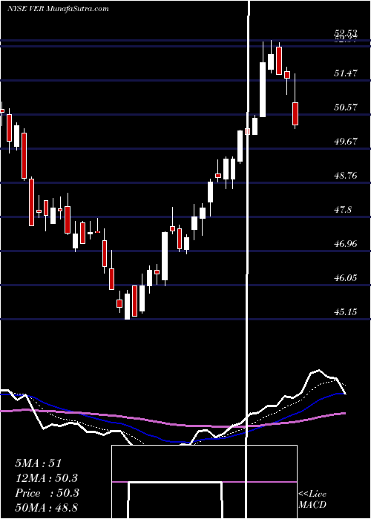This screenshot has height=519, width=371.
Task: Click the Price : 50.3 text
Action: tap(47, 493)
